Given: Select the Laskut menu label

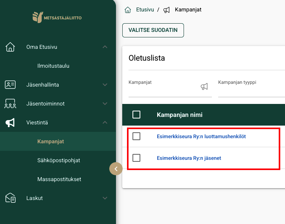Looking at the screenshot, I should pyautogui.click(x=34, y=198).
